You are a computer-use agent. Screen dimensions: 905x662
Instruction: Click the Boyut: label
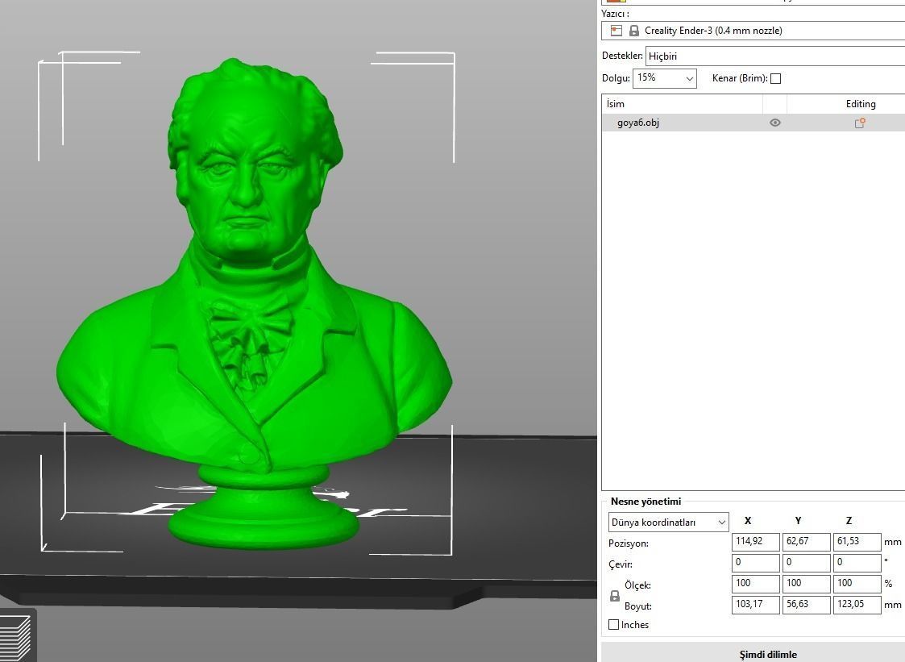pos(637,606)
